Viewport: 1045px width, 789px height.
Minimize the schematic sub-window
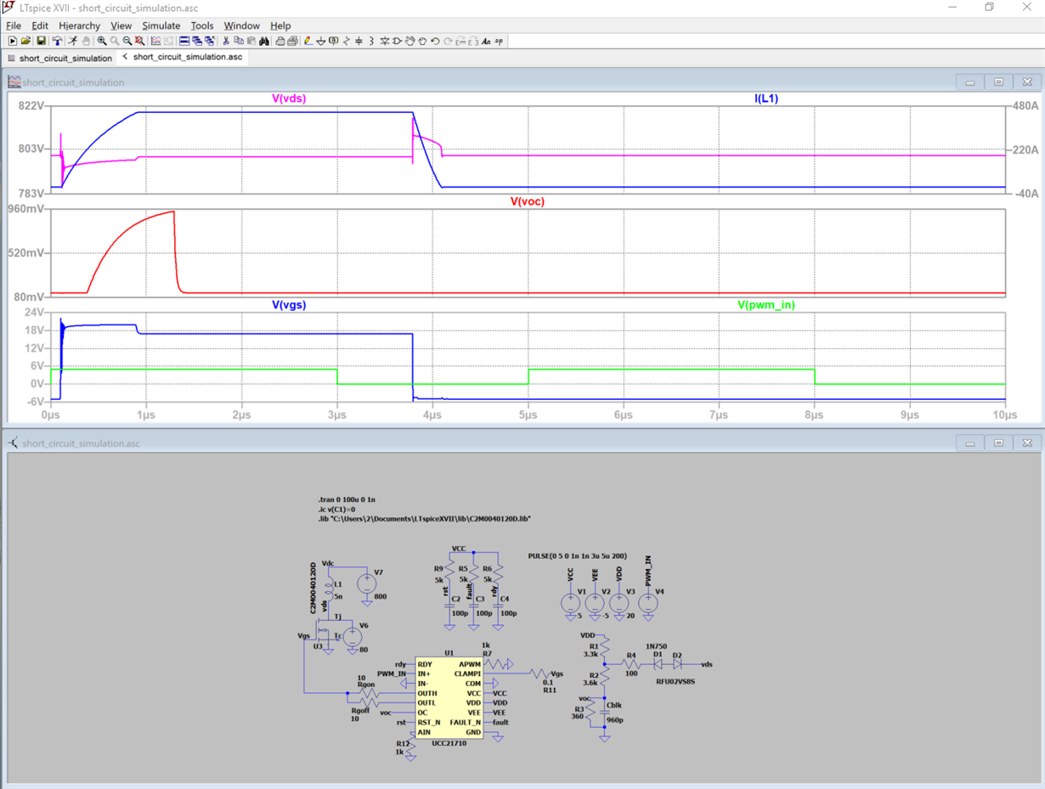pos(969,443)
